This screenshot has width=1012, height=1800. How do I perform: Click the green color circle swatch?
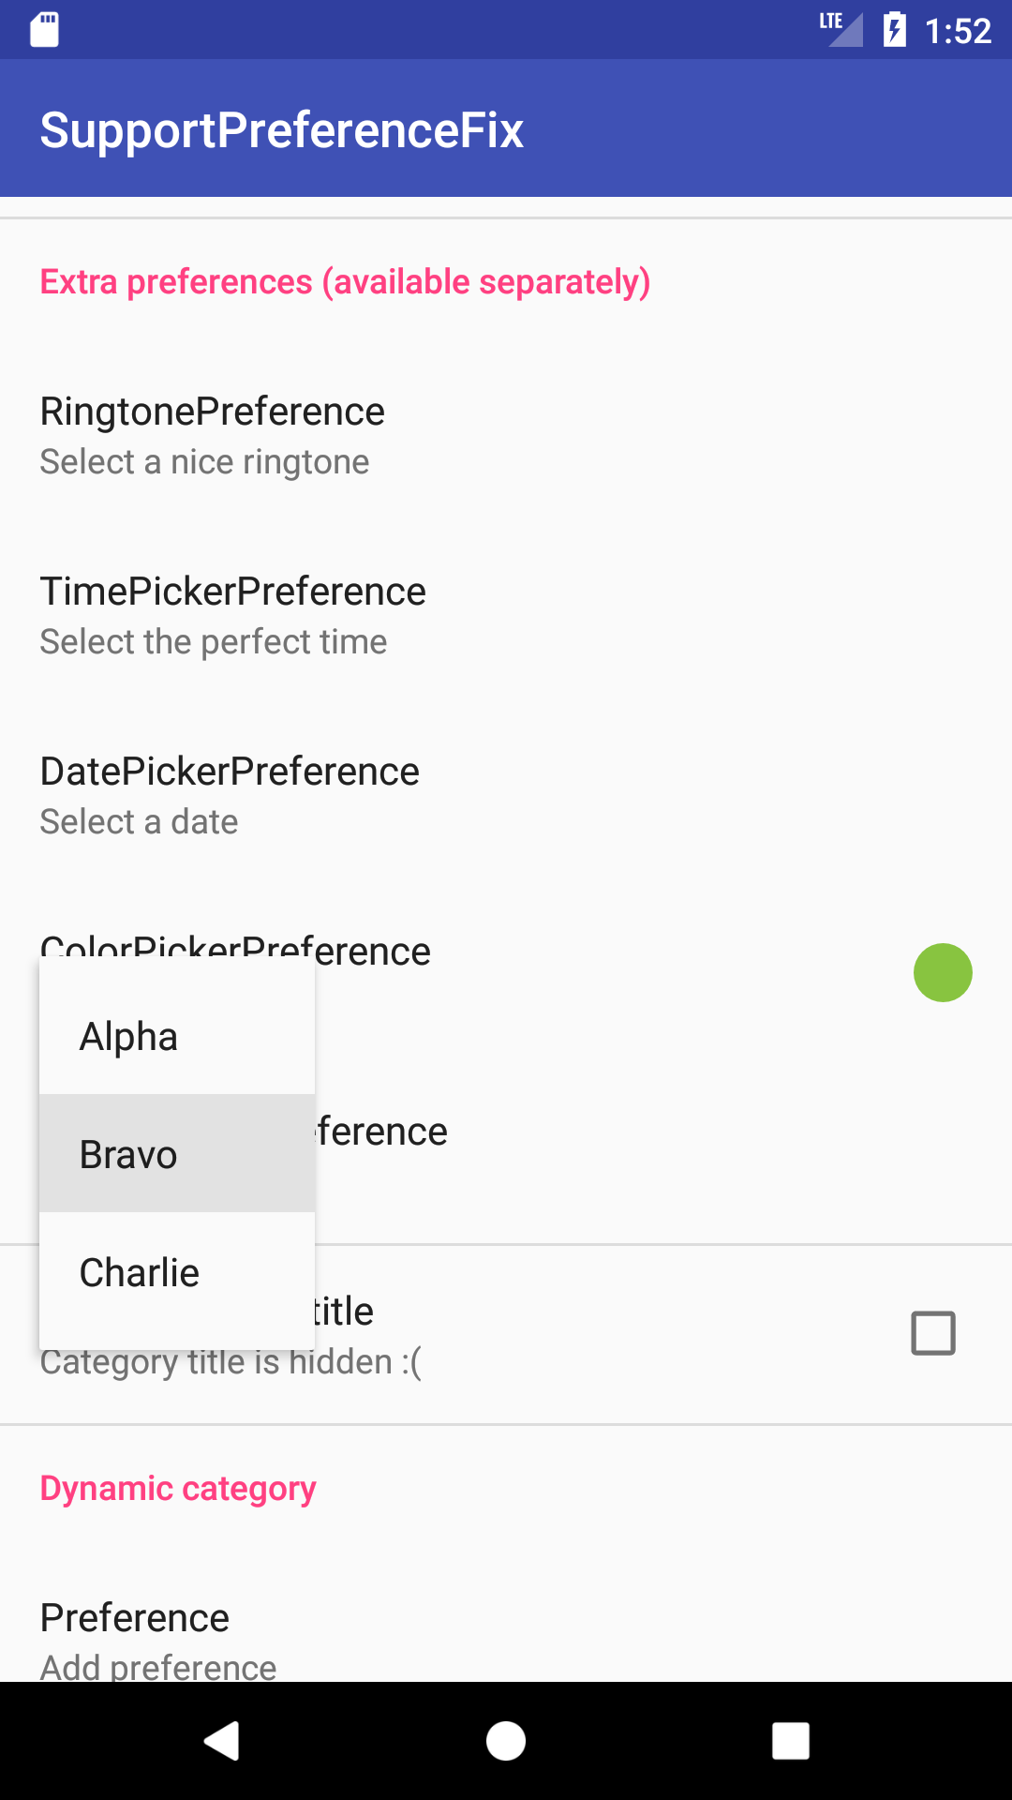coord(943,972)
